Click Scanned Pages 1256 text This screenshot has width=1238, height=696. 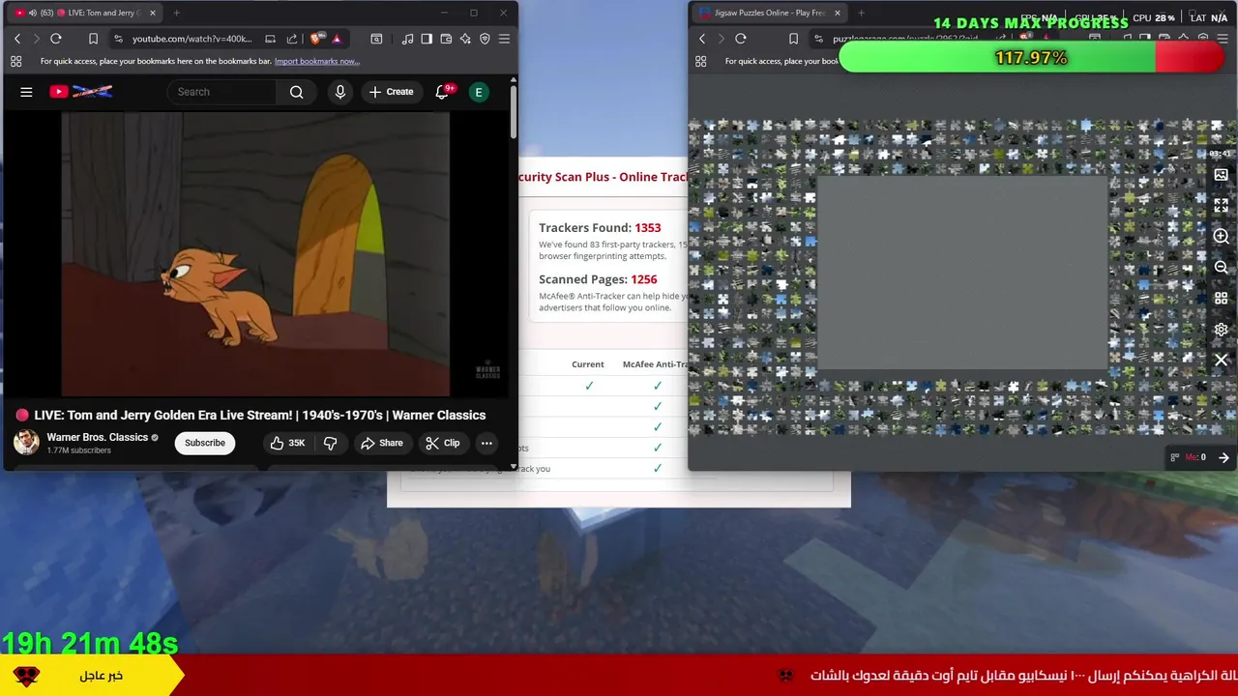point(598,279)
